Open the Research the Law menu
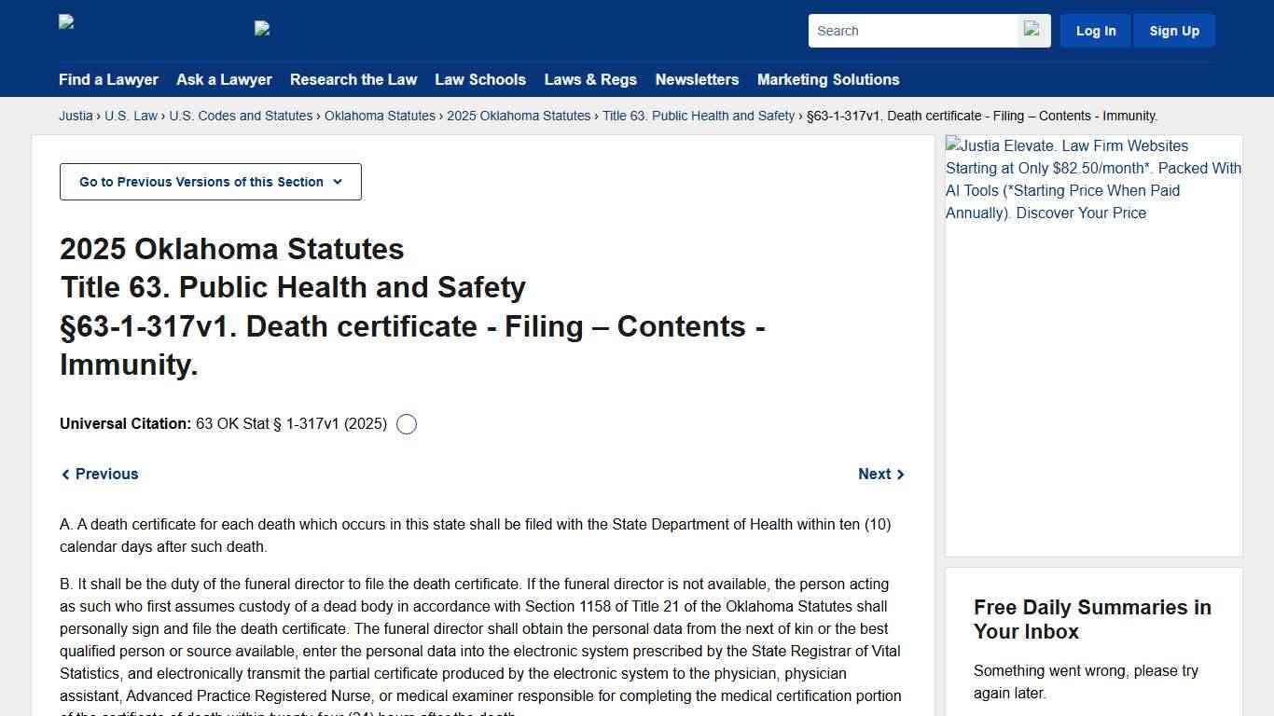 point(353,80)
